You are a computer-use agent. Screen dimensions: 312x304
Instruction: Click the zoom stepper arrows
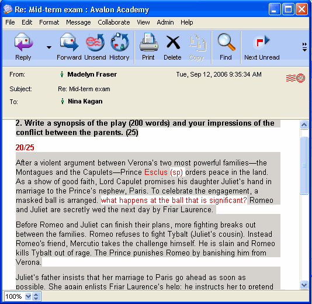point(36,296)
